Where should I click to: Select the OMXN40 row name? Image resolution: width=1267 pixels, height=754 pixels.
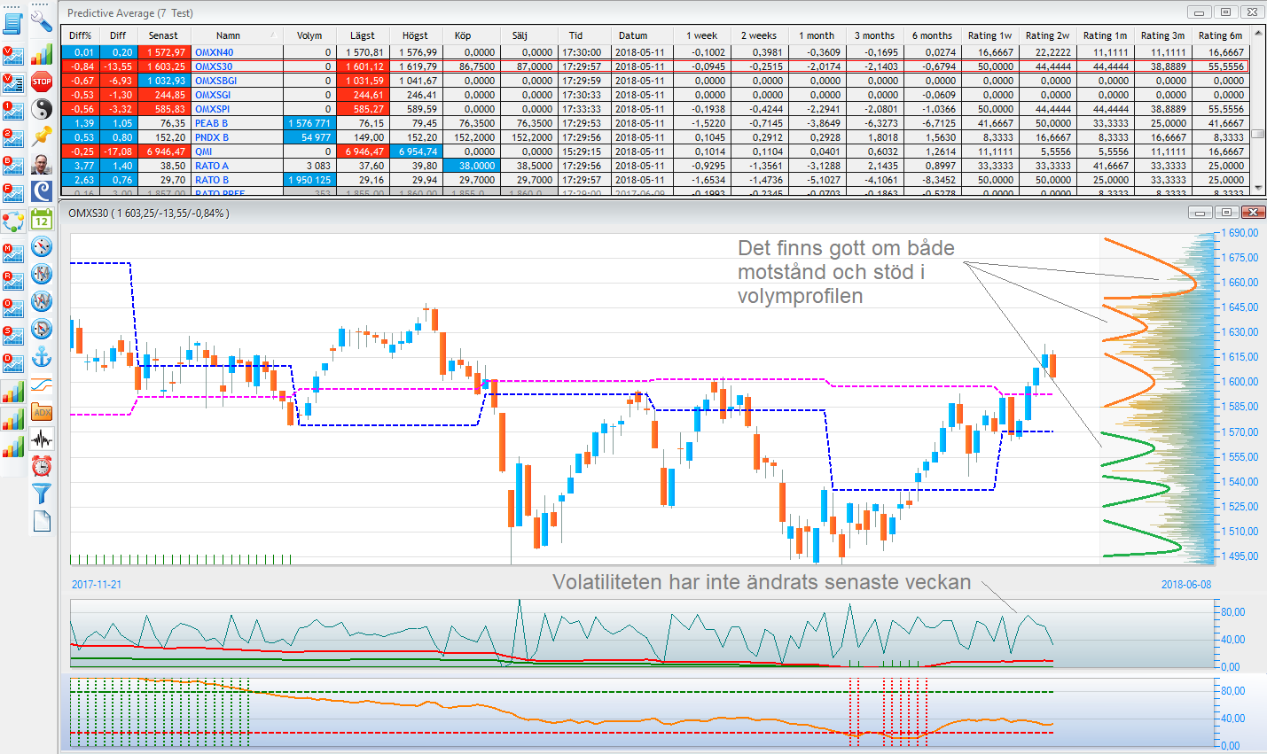click(x=214, y=52)
